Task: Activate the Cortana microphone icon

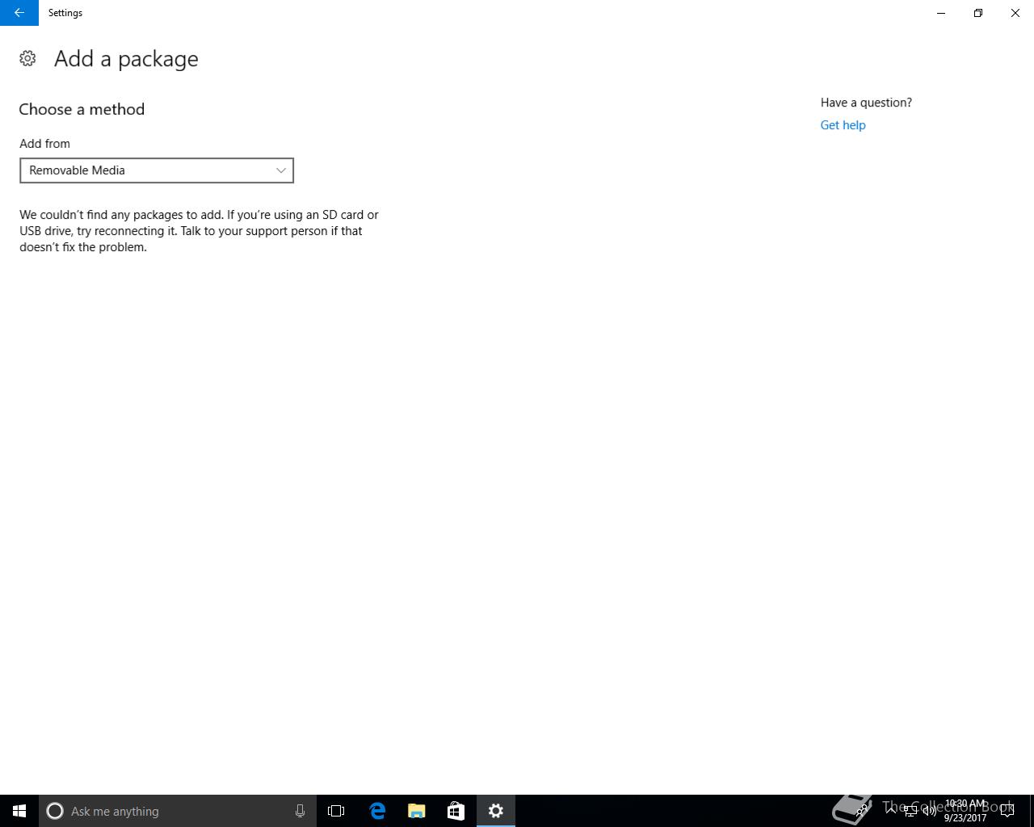Action: [x=300, y=811]
